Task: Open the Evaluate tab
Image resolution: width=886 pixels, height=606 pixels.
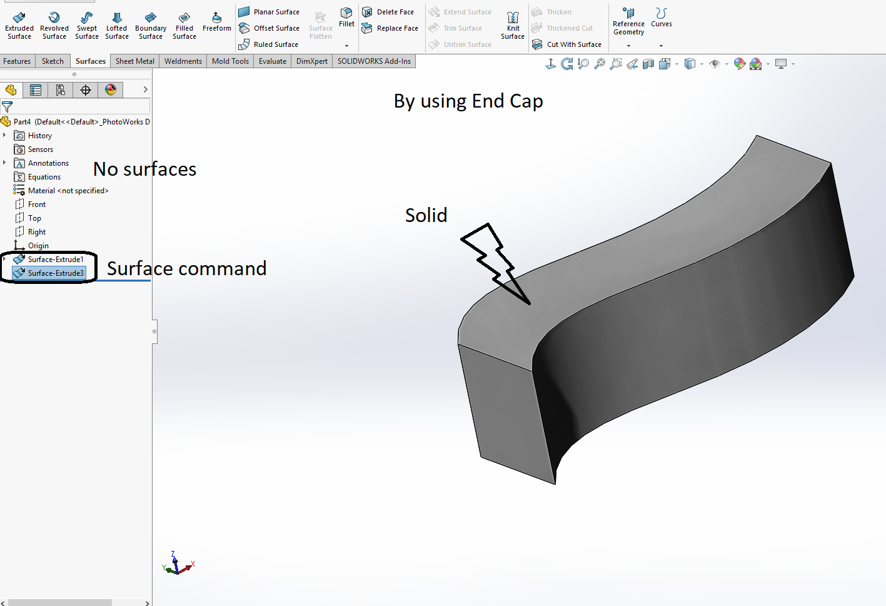Action: (x=272, y=61)
